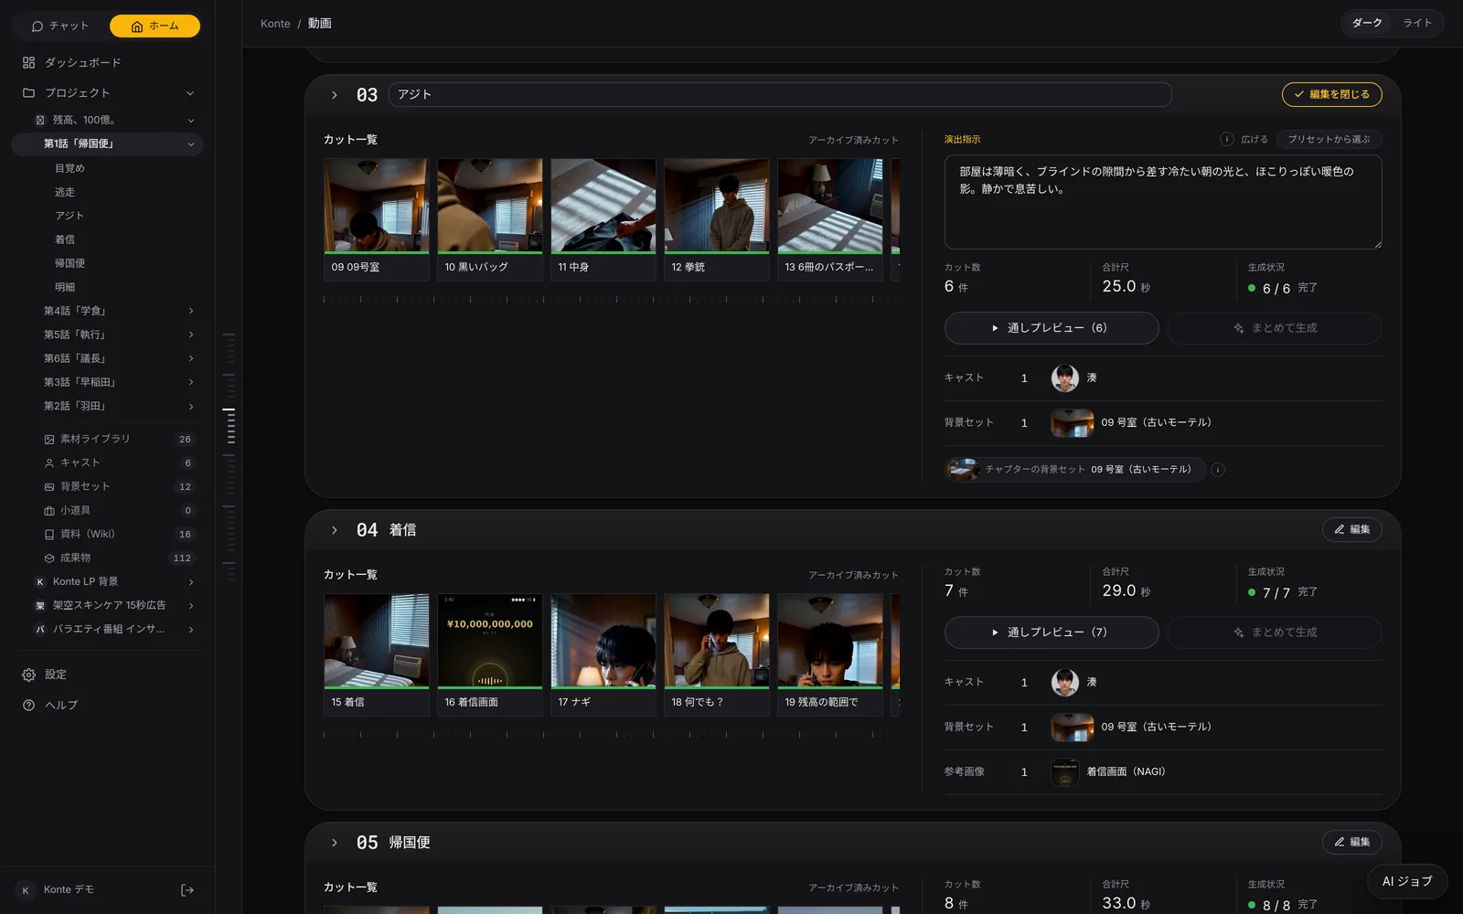Switch to ホーム mode
This screenshot has width=1463, height=914.
pyautogui.click(x=155, y=26)
